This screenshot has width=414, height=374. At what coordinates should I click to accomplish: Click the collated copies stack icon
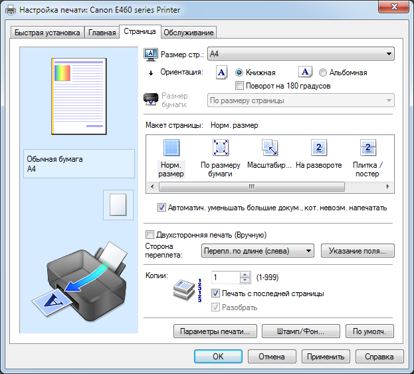184,290
